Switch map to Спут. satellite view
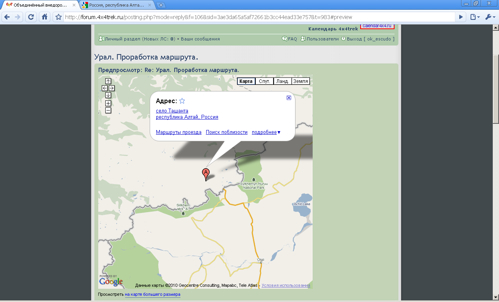Image resolution: width=499 pixels, height=302 pixels. [264, 81]
